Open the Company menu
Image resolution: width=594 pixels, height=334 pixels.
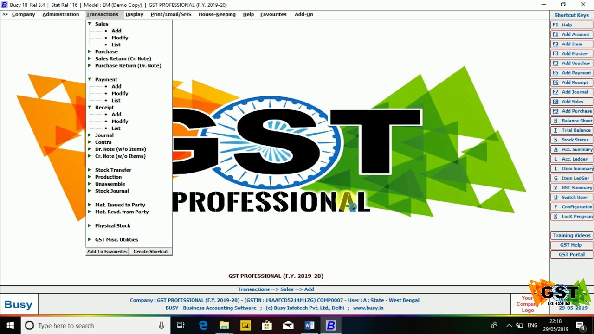tap(23, 14)
